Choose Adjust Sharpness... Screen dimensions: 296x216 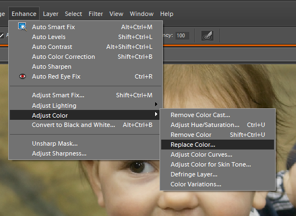(x=85, y=153)
